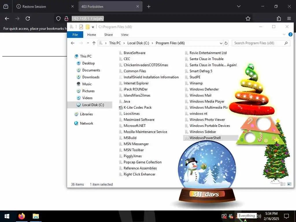This screenshot has height=222, width=296.
Task: Close the 403 Forbidden tab
Action: (138, 6)
